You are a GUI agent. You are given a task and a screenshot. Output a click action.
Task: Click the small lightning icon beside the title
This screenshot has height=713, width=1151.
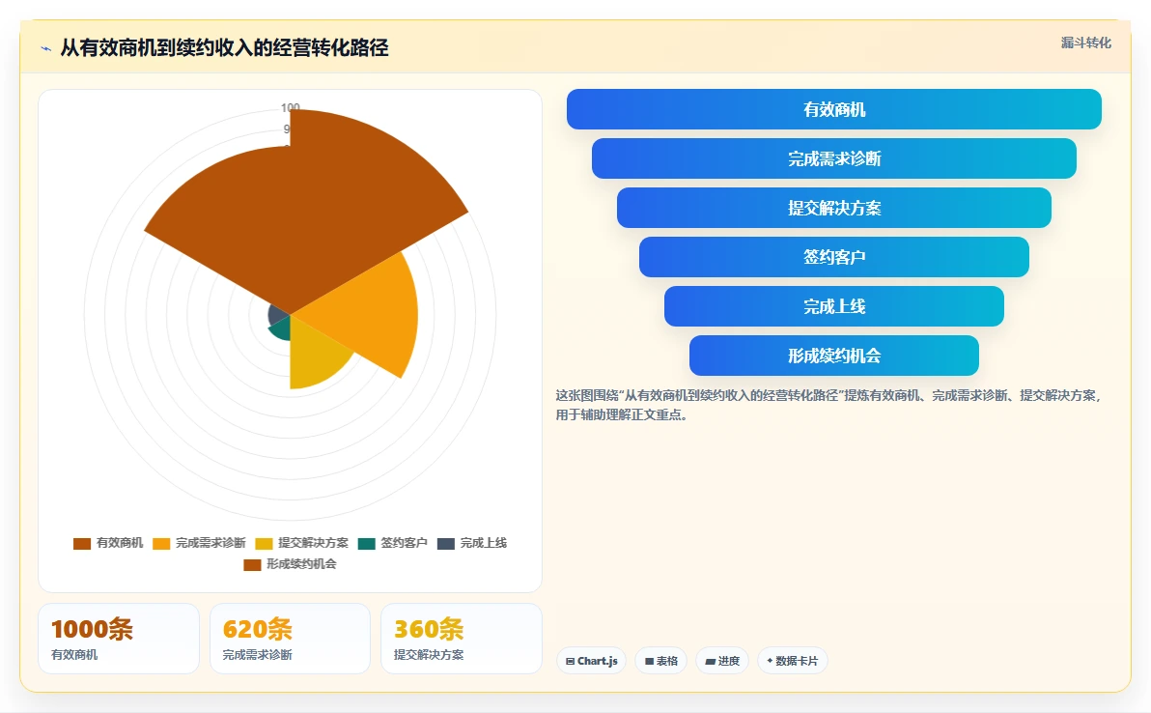46,48
